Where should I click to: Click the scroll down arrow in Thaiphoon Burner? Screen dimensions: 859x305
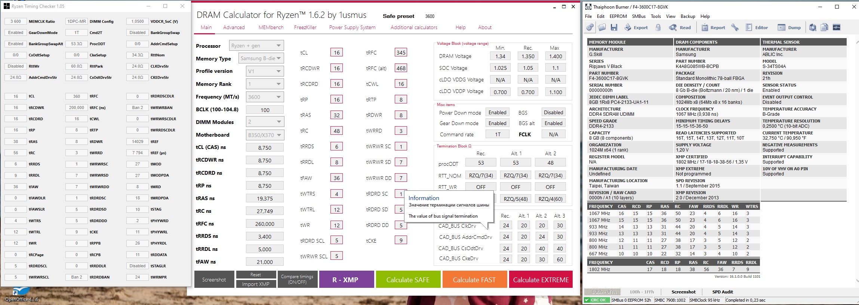[856, 281]
